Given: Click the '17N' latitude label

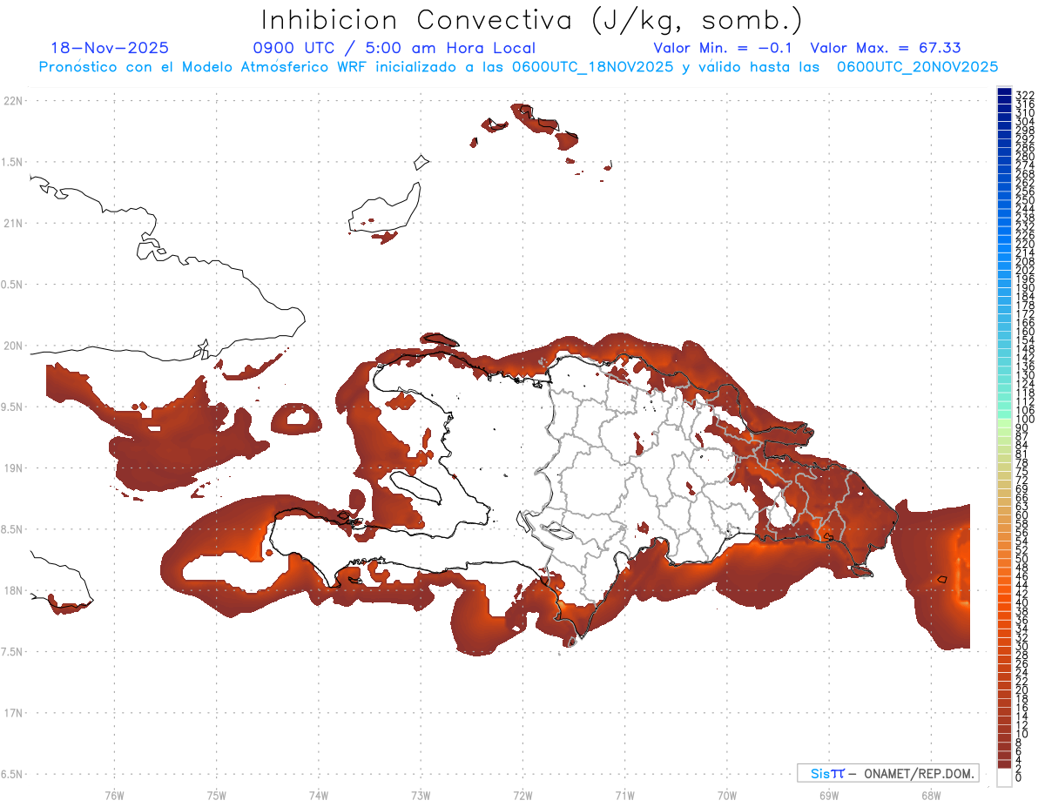Looking at the screenshot, I should [x=13, y=713].
